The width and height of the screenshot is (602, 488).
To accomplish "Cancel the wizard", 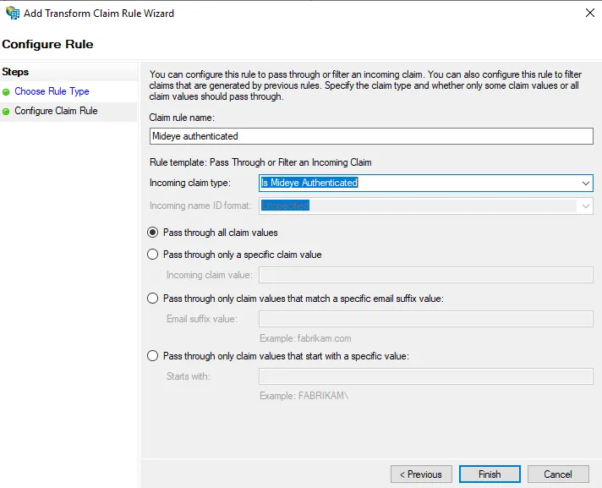I will pyautogui.click(x=558, y=474).
